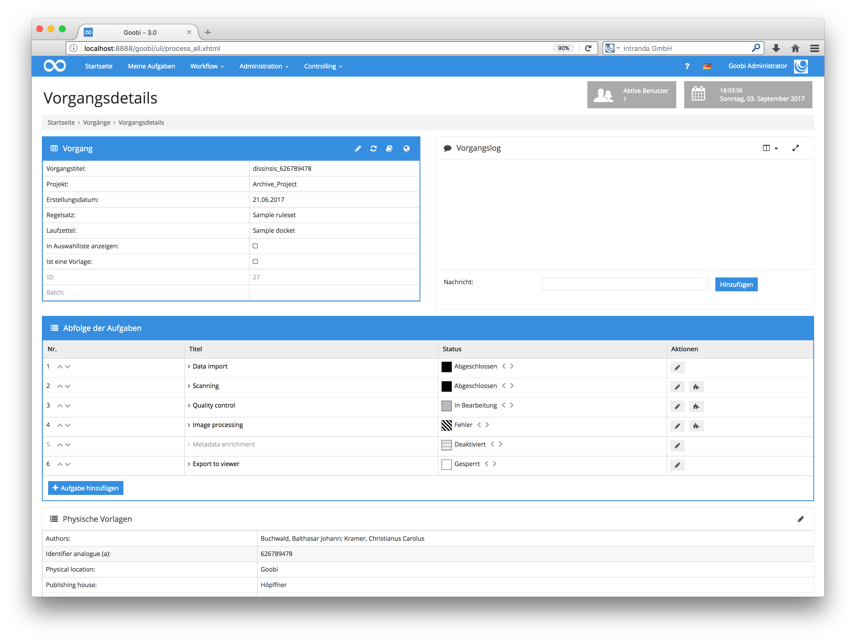Move Export to viewer task up
This screenshot has width=856, height=642.
coord(60,464)
